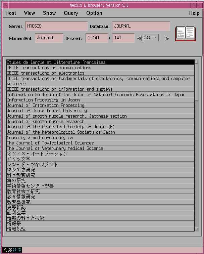Select オフィス・オートメーション row
Screen dimensions: 204x254
[x=100, y=154]
